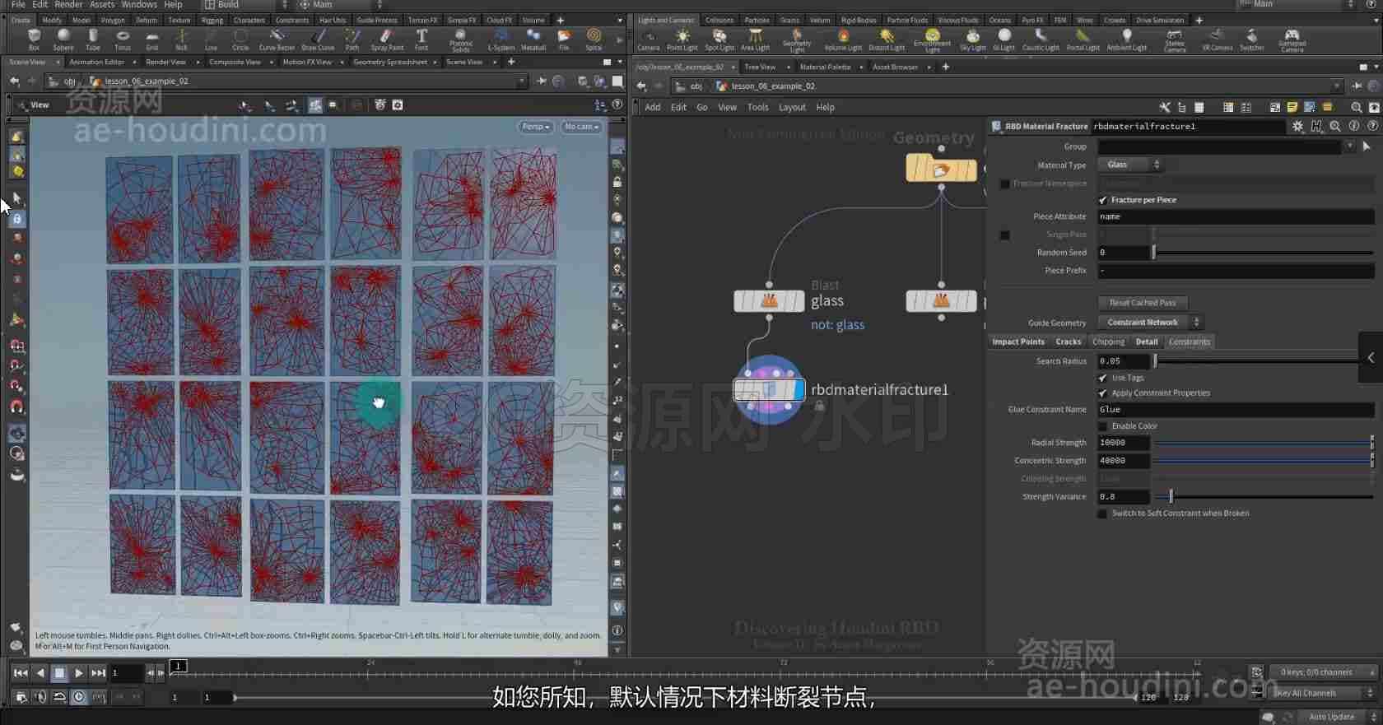Open the Material Palette tab
1383x725 pixels.
pyautogui.click(x=826, y=67)
